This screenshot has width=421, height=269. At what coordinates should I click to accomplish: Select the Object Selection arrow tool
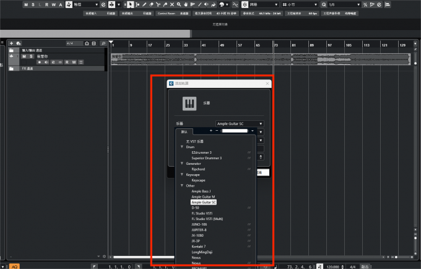click(130, 4)
